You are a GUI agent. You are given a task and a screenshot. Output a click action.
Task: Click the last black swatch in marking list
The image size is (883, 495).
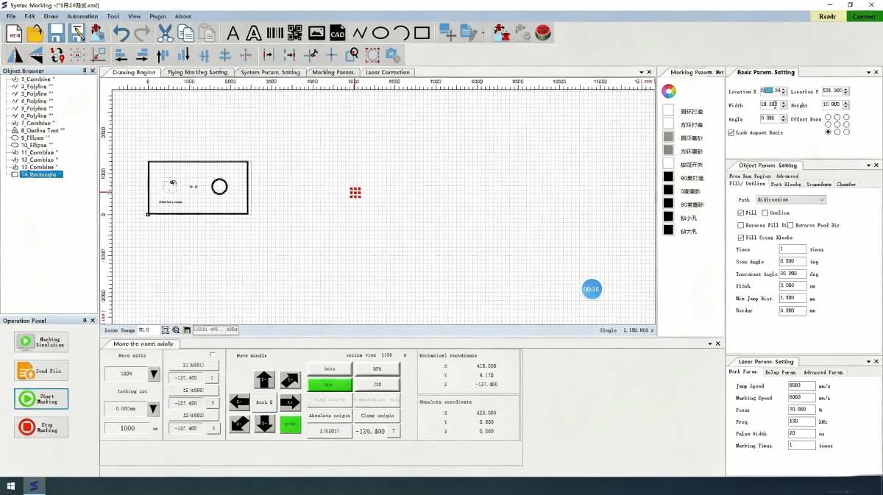(x=668, y=230)
